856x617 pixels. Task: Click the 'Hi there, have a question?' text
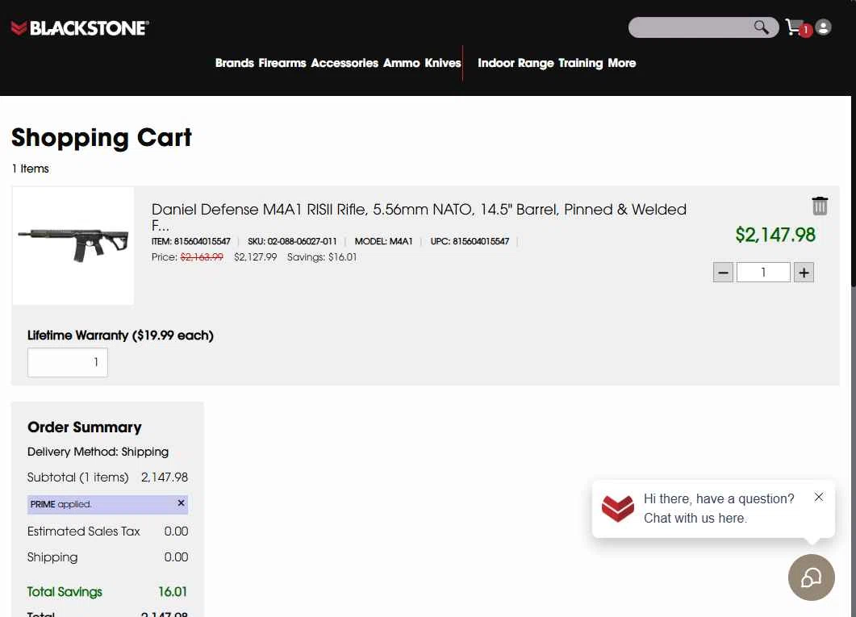tap(718, 498)
